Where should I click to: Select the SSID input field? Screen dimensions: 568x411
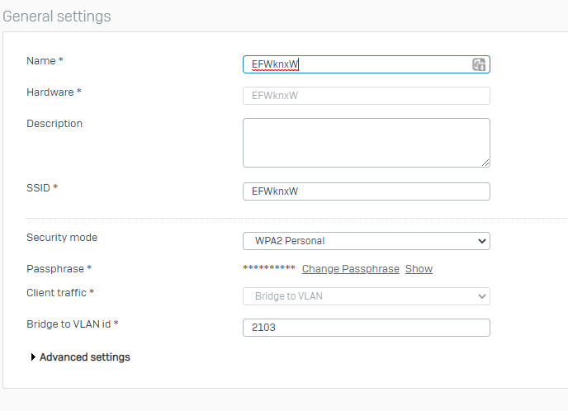[x=366, y=191]
